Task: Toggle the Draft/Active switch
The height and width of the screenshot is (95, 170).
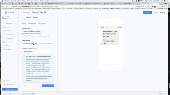Action: point(159,12)
